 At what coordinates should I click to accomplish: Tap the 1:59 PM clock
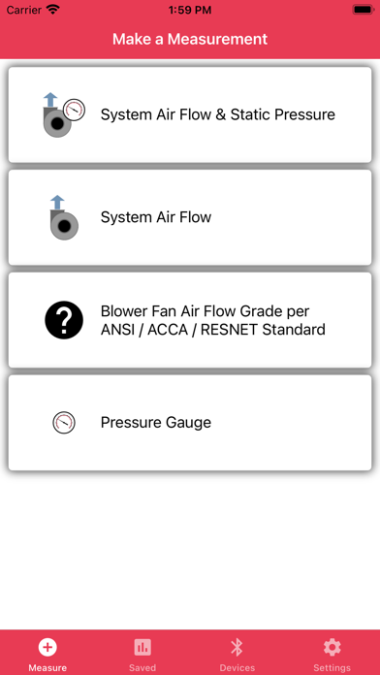point(190,10)
